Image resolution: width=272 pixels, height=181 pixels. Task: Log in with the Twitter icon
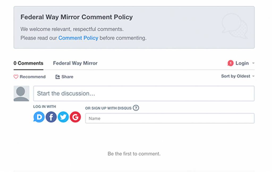pyautogui.click(x=63, y=117)
